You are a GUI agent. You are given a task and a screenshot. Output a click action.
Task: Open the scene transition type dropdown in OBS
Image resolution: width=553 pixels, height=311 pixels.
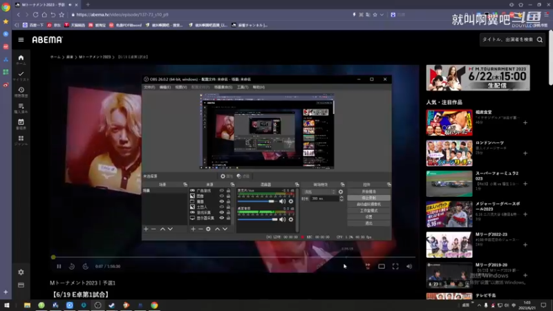click(319, 192)
